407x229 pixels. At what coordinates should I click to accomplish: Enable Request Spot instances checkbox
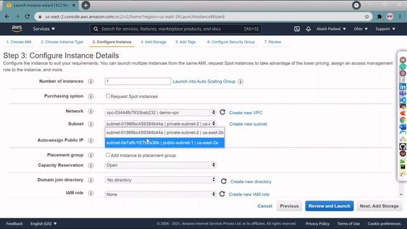click(x=107, y=96)
